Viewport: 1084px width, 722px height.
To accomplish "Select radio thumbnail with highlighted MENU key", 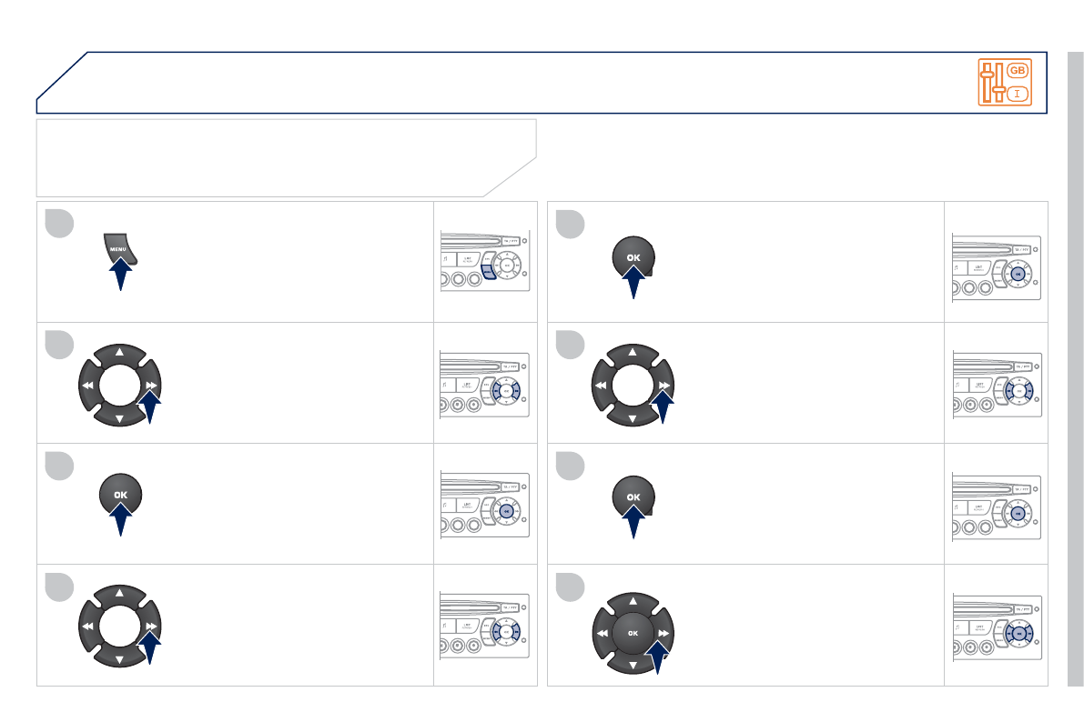I will tap(485, 262).
